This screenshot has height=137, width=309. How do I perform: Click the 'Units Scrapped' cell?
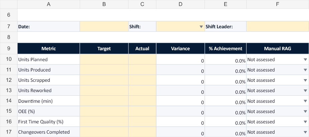coord(48,80)
